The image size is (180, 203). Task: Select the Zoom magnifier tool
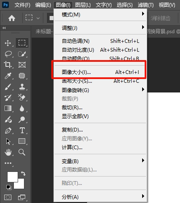pyautogui.click(x=22, y=152)
